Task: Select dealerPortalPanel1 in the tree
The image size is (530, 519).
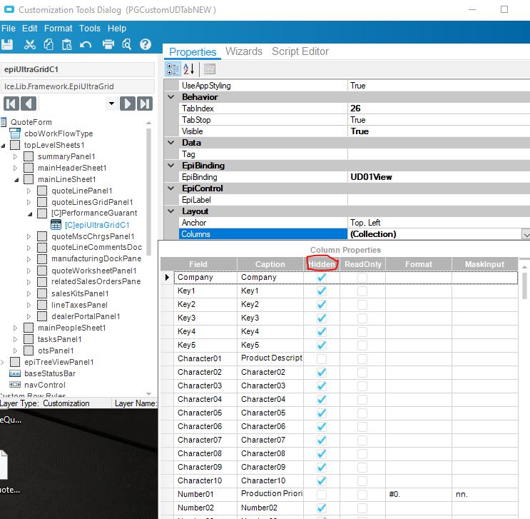Action: click(86, 316)
